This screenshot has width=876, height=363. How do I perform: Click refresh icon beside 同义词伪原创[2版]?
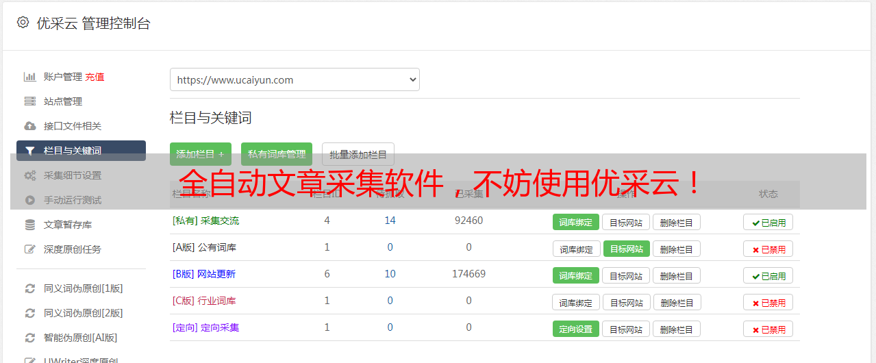pos(29,313)
